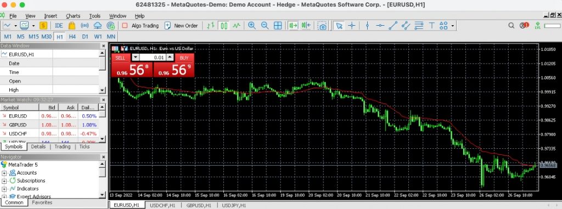The width and height of the screenshot is (562, 209).
Task: Open account notifications with red badge
Action: 524,25
